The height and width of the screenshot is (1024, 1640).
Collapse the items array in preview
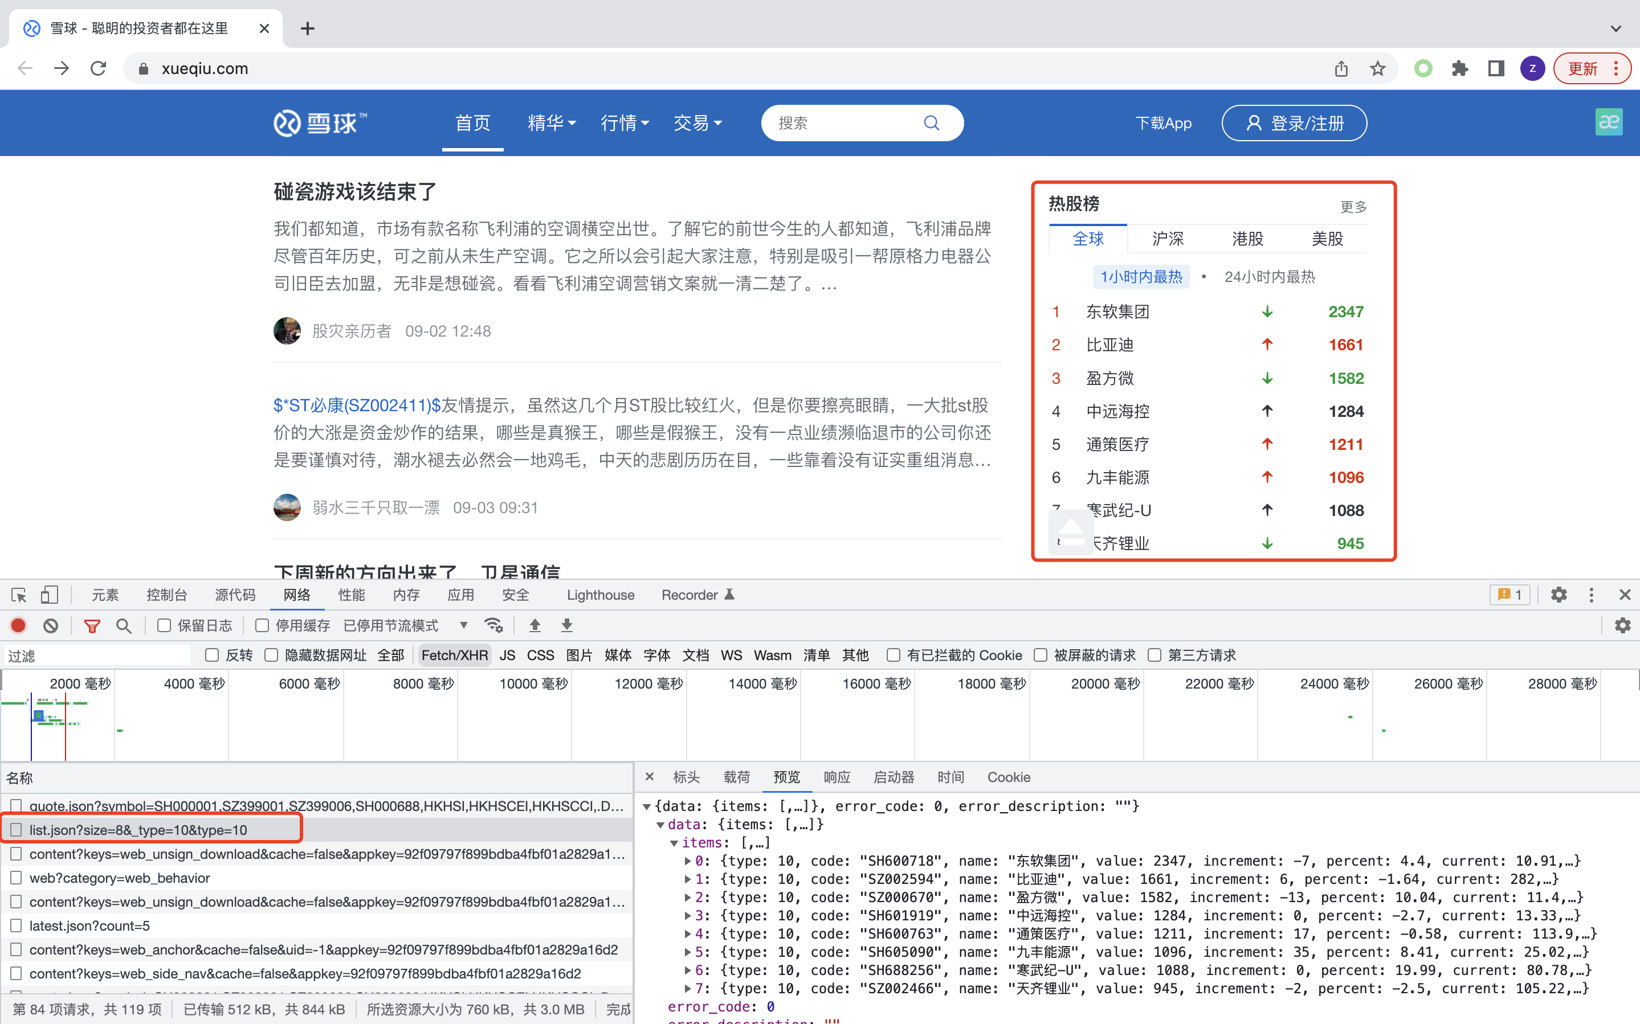tap(674, 843)
